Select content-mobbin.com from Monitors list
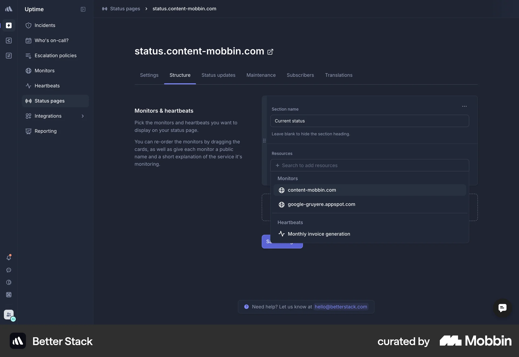The width and height of the screenshot is (519, 357). click(312, 190)
